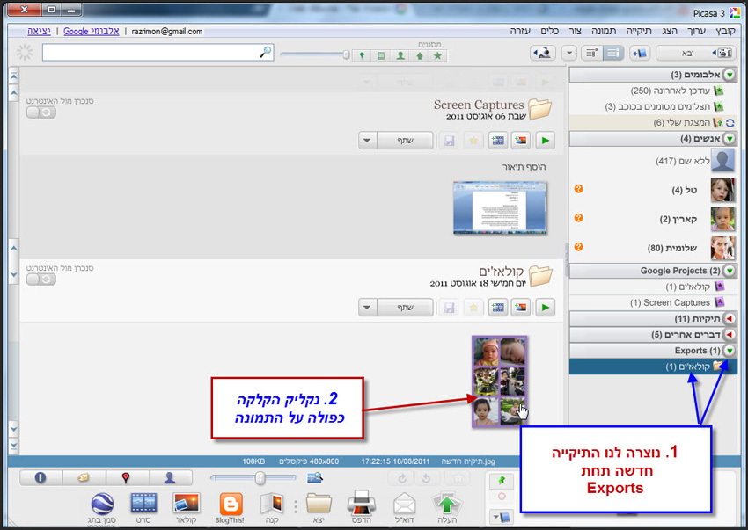The image size is (748, 530).
Task: Click the create new album icon
Action: tap(640, 53)
